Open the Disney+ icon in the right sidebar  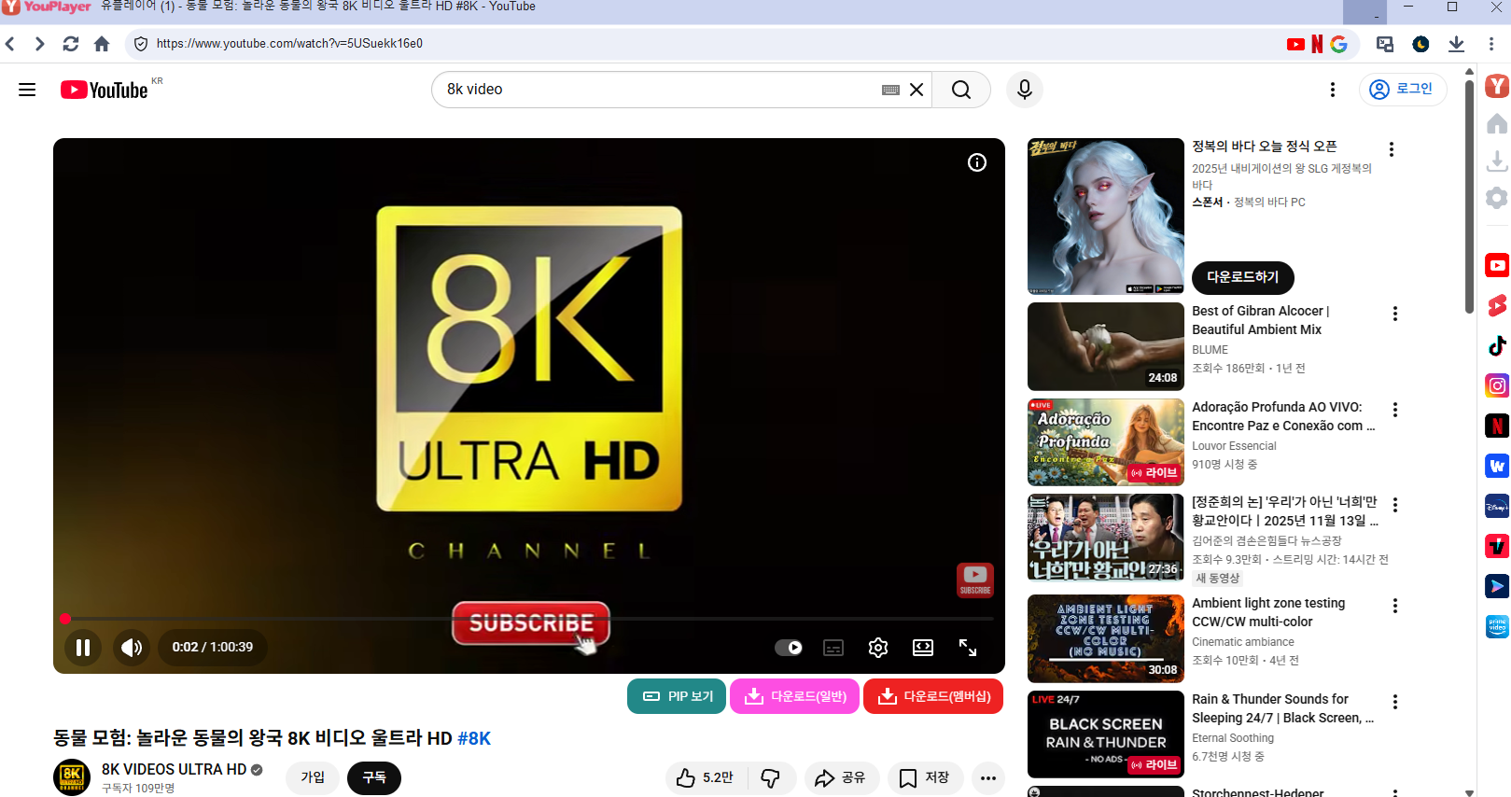coord(1497,506)
